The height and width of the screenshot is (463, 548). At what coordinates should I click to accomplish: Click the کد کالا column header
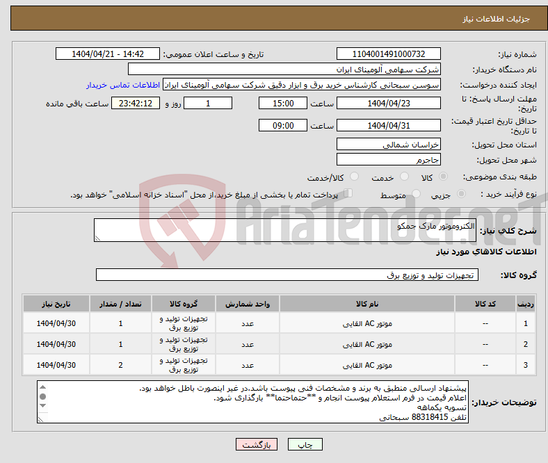(485, 304)
